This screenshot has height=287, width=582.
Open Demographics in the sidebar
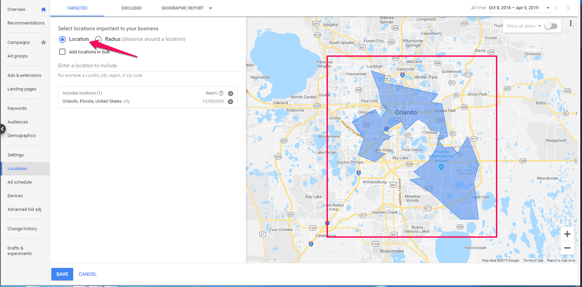coord(22,136)
